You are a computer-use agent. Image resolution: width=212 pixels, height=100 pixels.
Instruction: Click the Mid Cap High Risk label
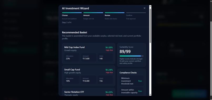[x=109, y=50]
